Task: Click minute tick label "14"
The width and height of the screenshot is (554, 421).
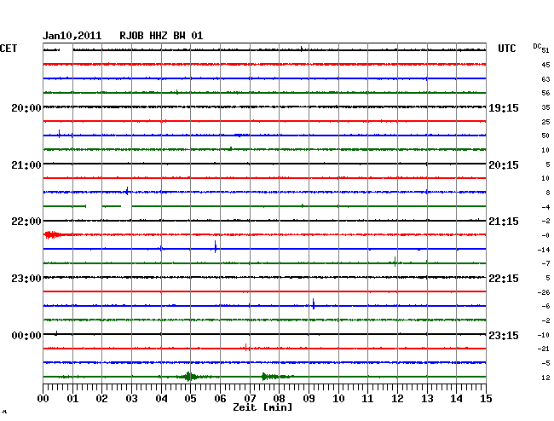Action: point(456,399)
